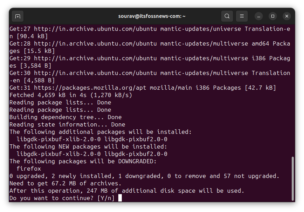Activate the terminal search magnifier
The height and width of the screenshot is (212, 304).
227,16
